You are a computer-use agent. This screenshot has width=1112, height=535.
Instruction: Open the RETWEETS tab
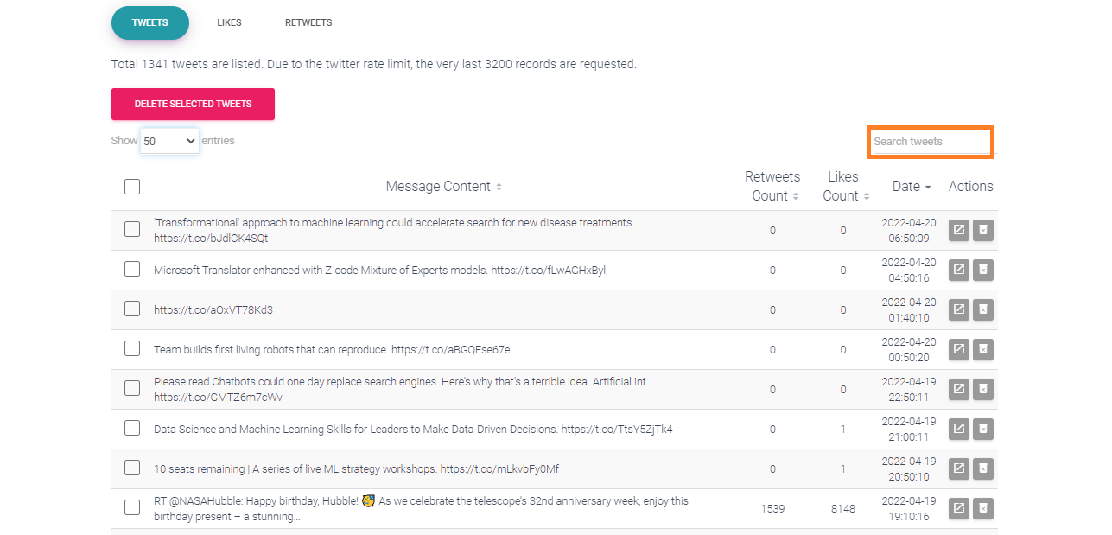coord(308,22)
